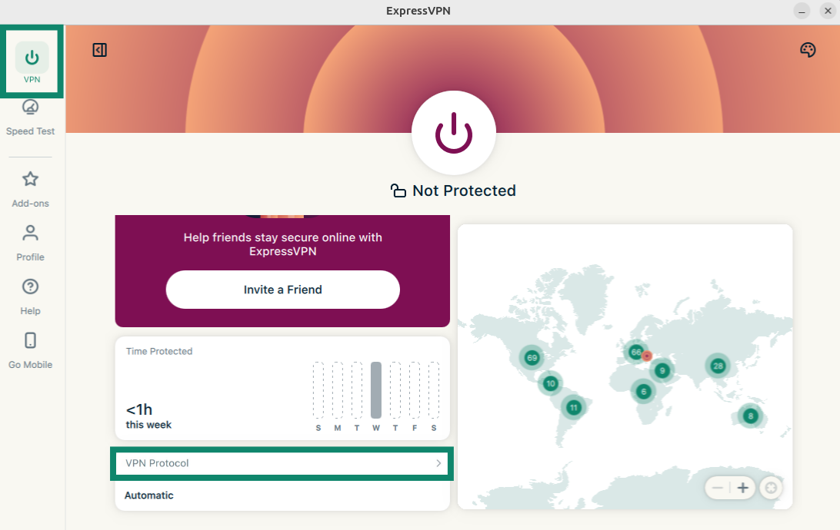Zoom out on the server map
The image size is (840, 530).
[718, 488]
